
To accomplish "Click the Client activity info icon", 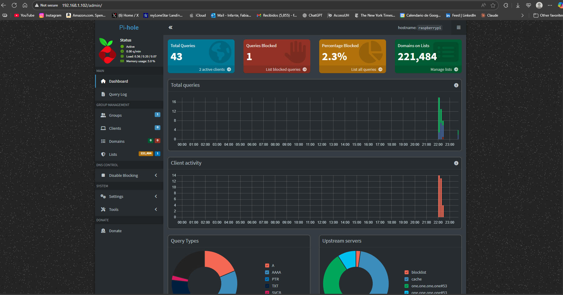I will tap(456, 163).
